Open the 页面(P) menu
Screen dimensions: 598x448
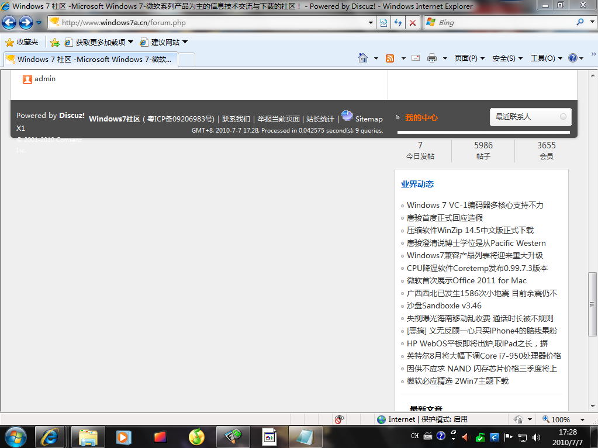[469, 58]
